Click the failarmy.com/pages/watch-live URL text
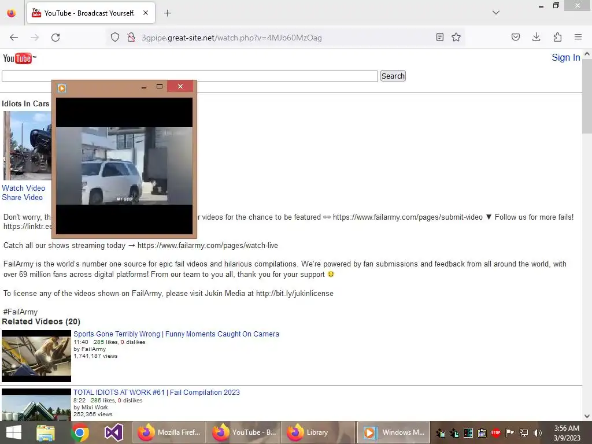The height and width of the screenshot is (444, 592). (208, 245)
